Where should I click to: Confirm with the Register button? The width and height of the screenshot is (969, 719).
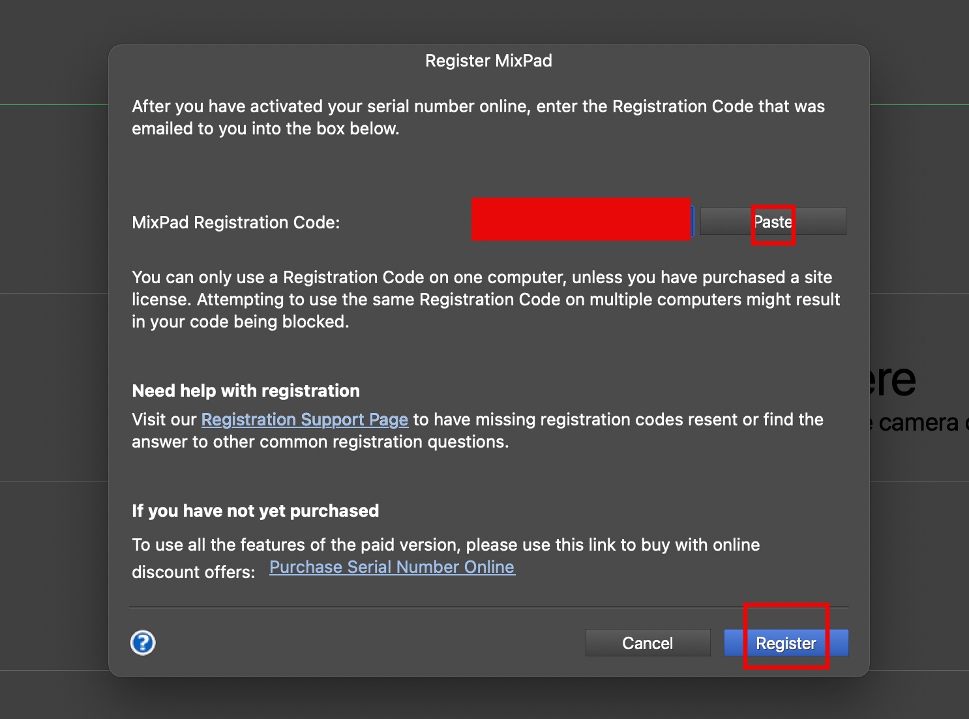(x=786, y=643)
